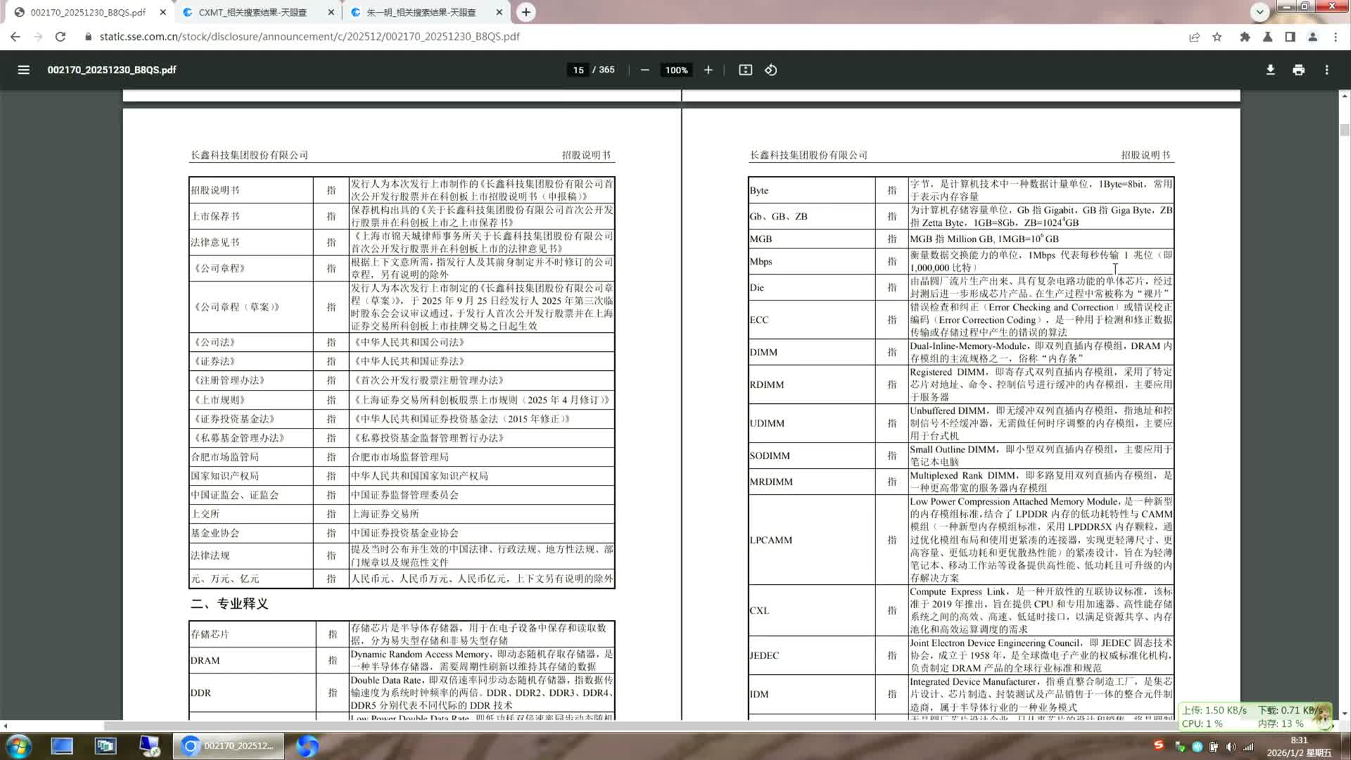The image size is (1351, 760).
Task: Switch to 002170_20251230_B8QS.pdf tab
Action: click(88, 12)
